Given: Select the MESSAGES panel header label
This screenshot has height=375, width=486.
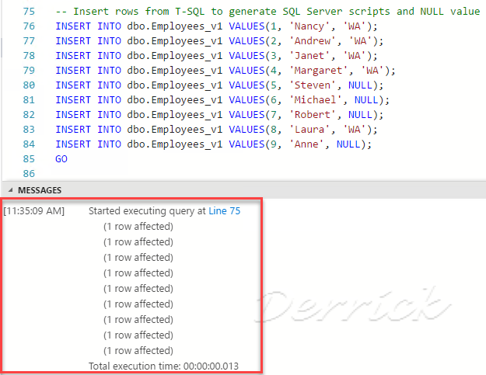Looking at the screenshot, I should coord(40,190).
